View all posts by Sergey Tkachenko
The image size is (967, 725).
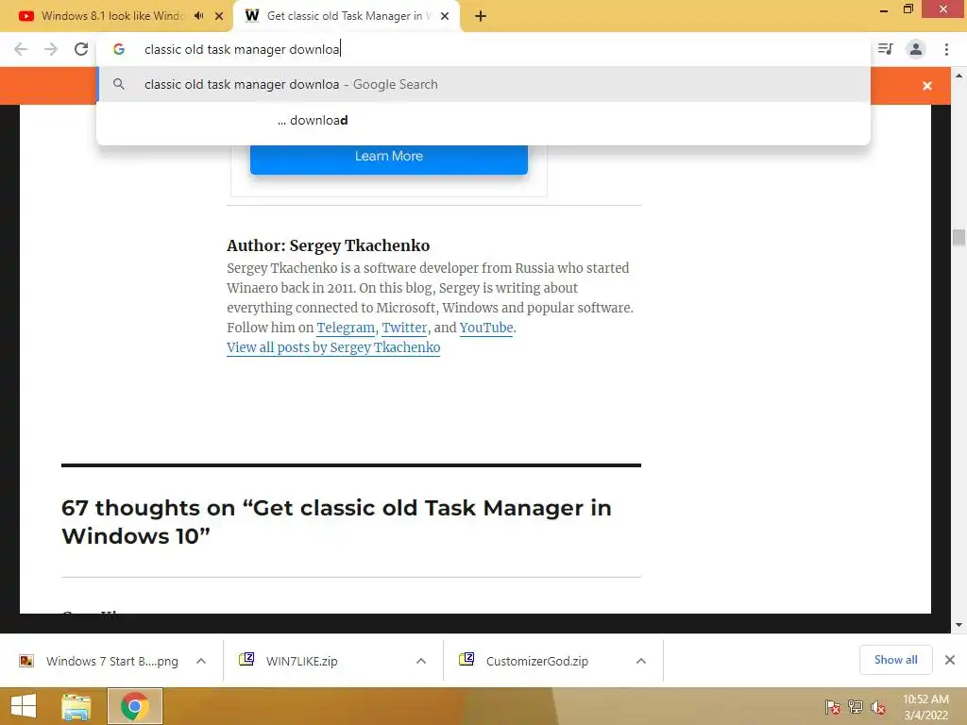(333, 347)
